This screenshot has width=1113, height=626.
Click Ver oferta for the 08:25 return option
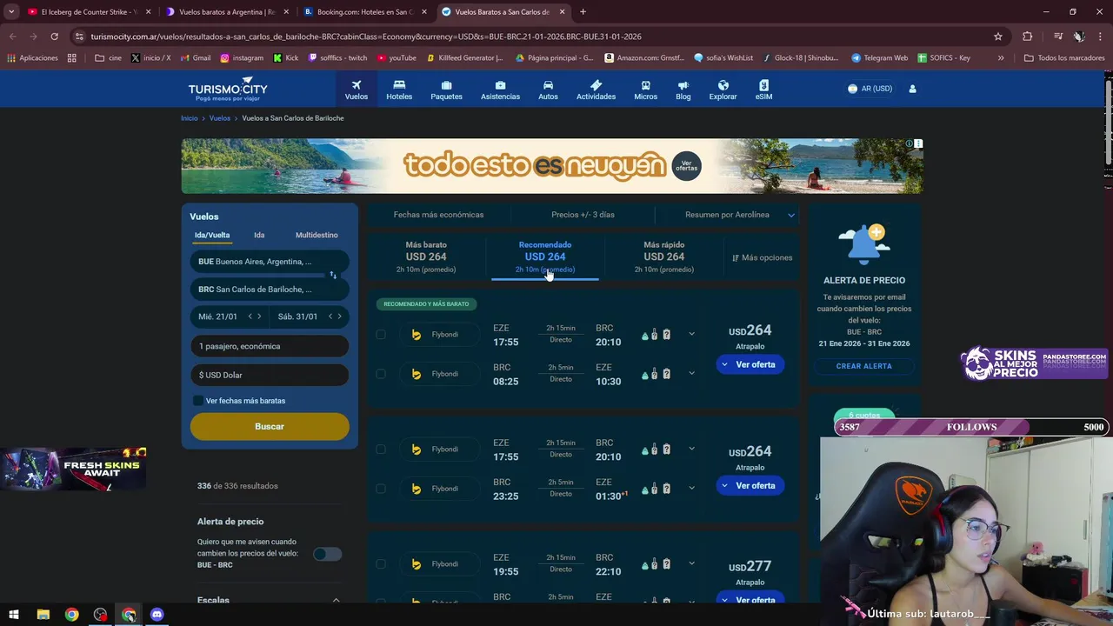[750, 364]
